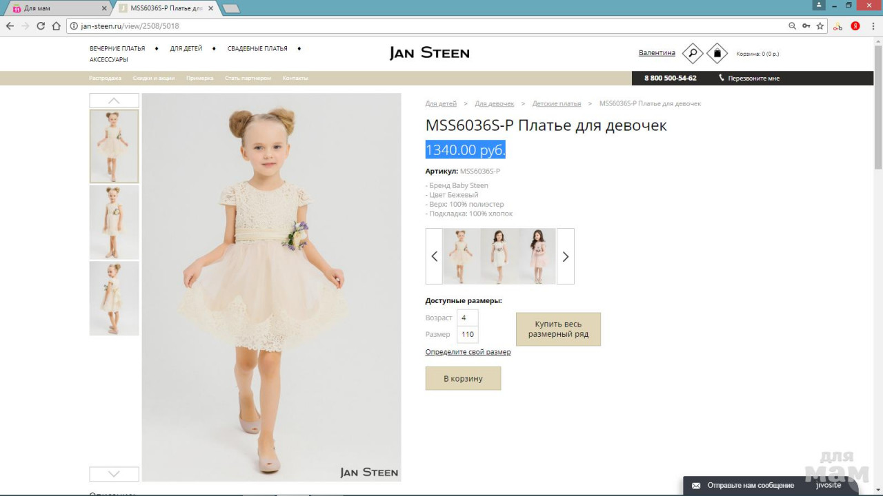Viewport: 883px width, 496px height.
Task: Switch to the Для мам tab
Action: 55,8
